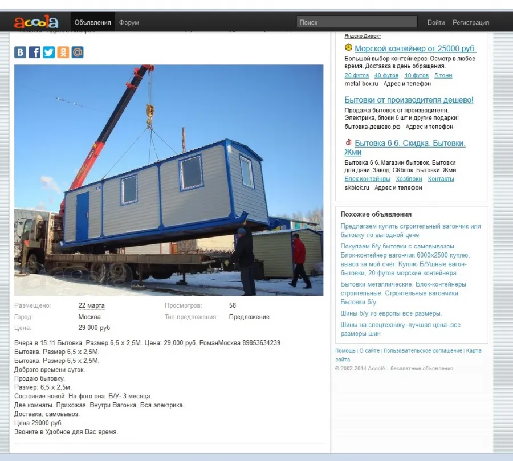Open similar ad about строительный вагончик
The width and height of the screenshot is (513, 461).
point(410,230)
